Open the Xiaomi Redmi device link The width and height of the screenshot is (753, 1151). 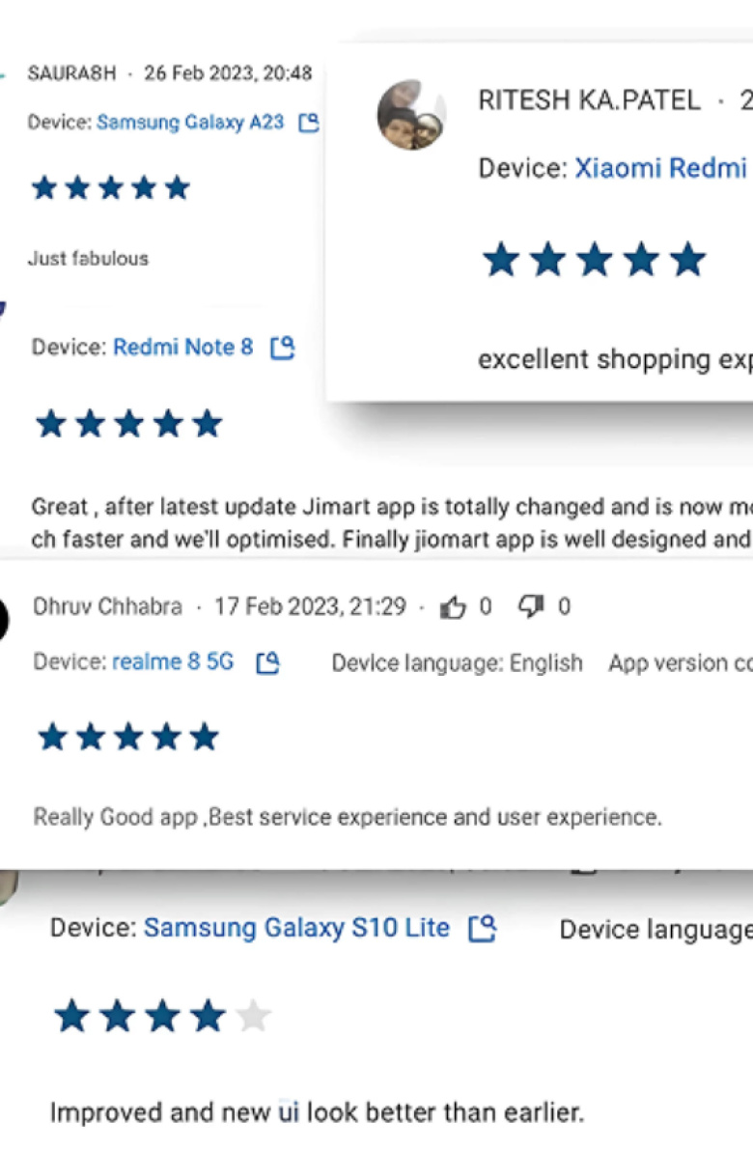(661, 168)
